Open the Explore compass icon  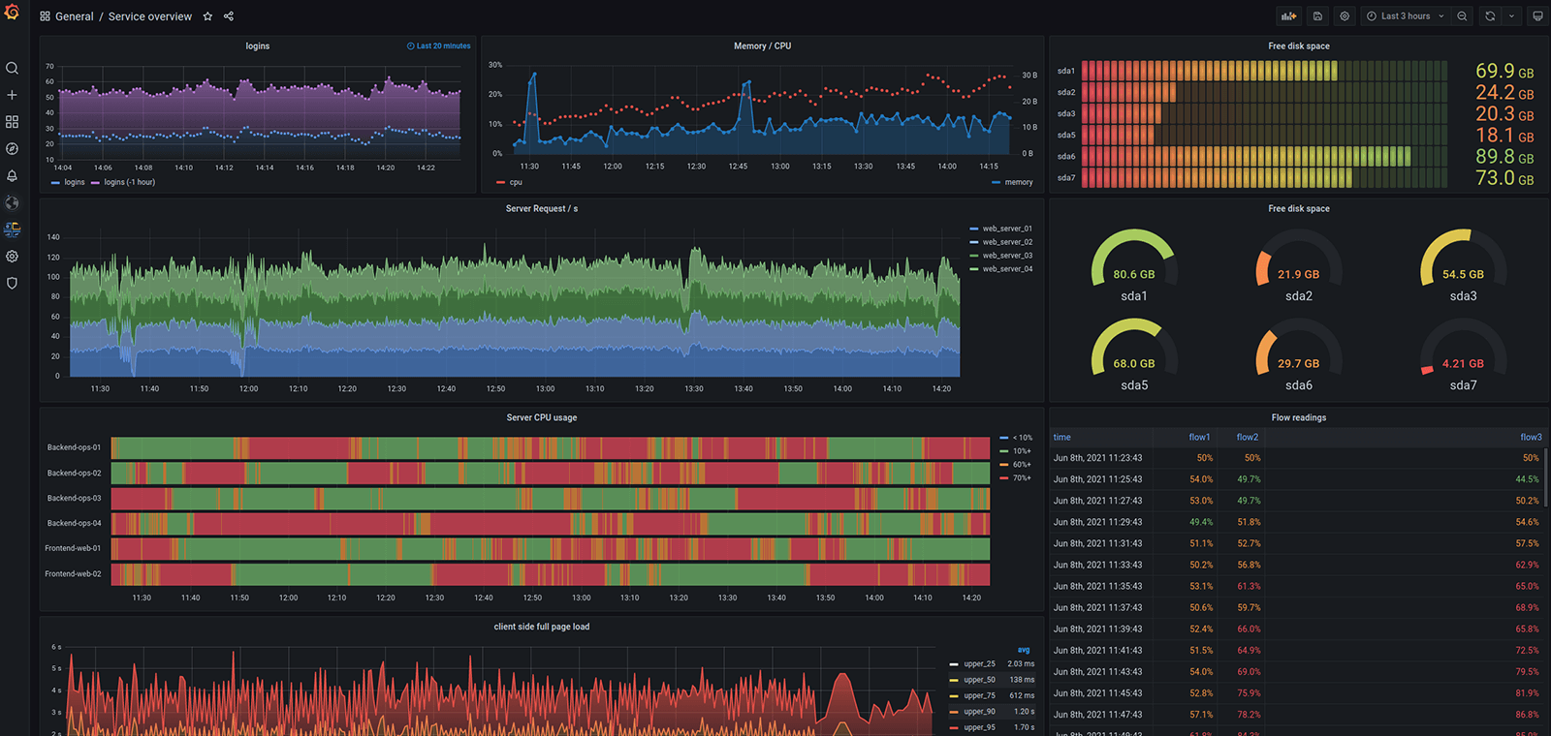(x=12, y=149)
